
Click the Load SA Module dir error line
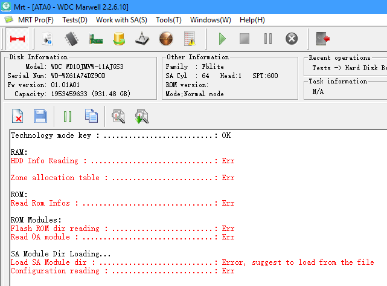[x=192, y=262]
